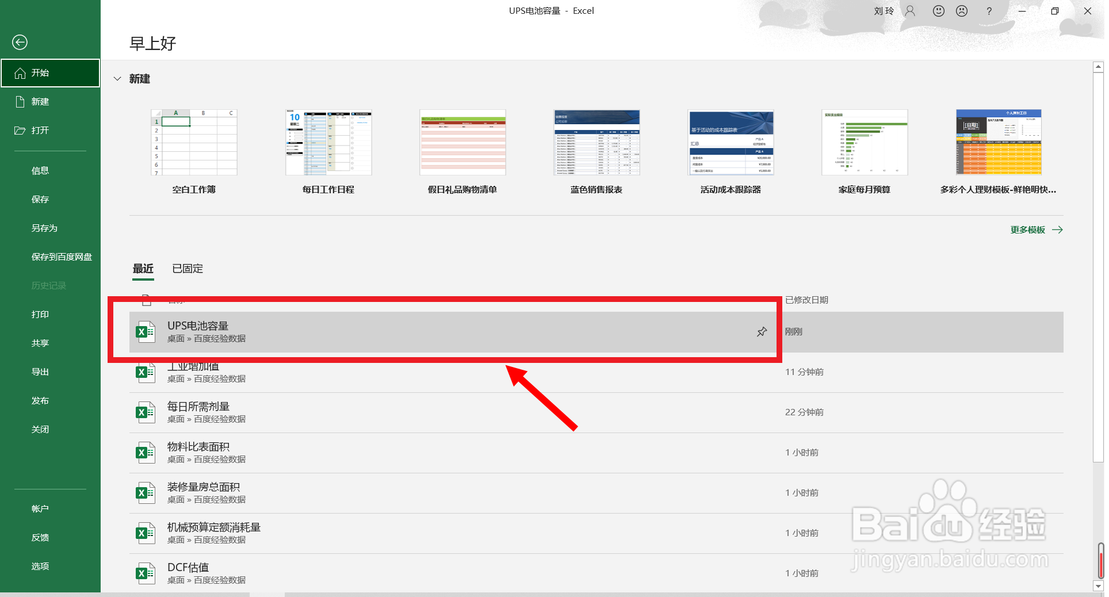Select the 假日礼品购物清单 template thumbnail
This screenshot has width=1109, height=597.
[462, 142]
